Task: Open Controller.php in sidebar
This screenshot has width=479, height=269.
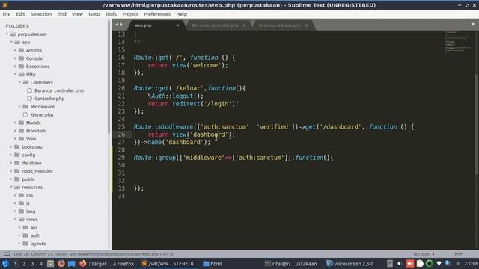Action: click(49, 99)
